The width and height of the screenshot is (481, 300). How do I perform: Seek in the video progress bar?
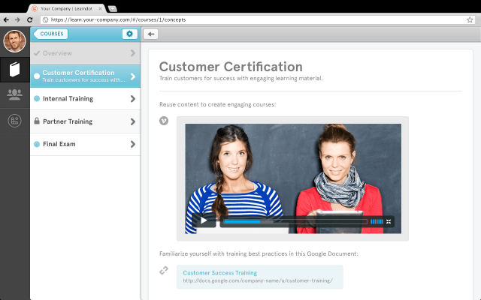point(295,221)
